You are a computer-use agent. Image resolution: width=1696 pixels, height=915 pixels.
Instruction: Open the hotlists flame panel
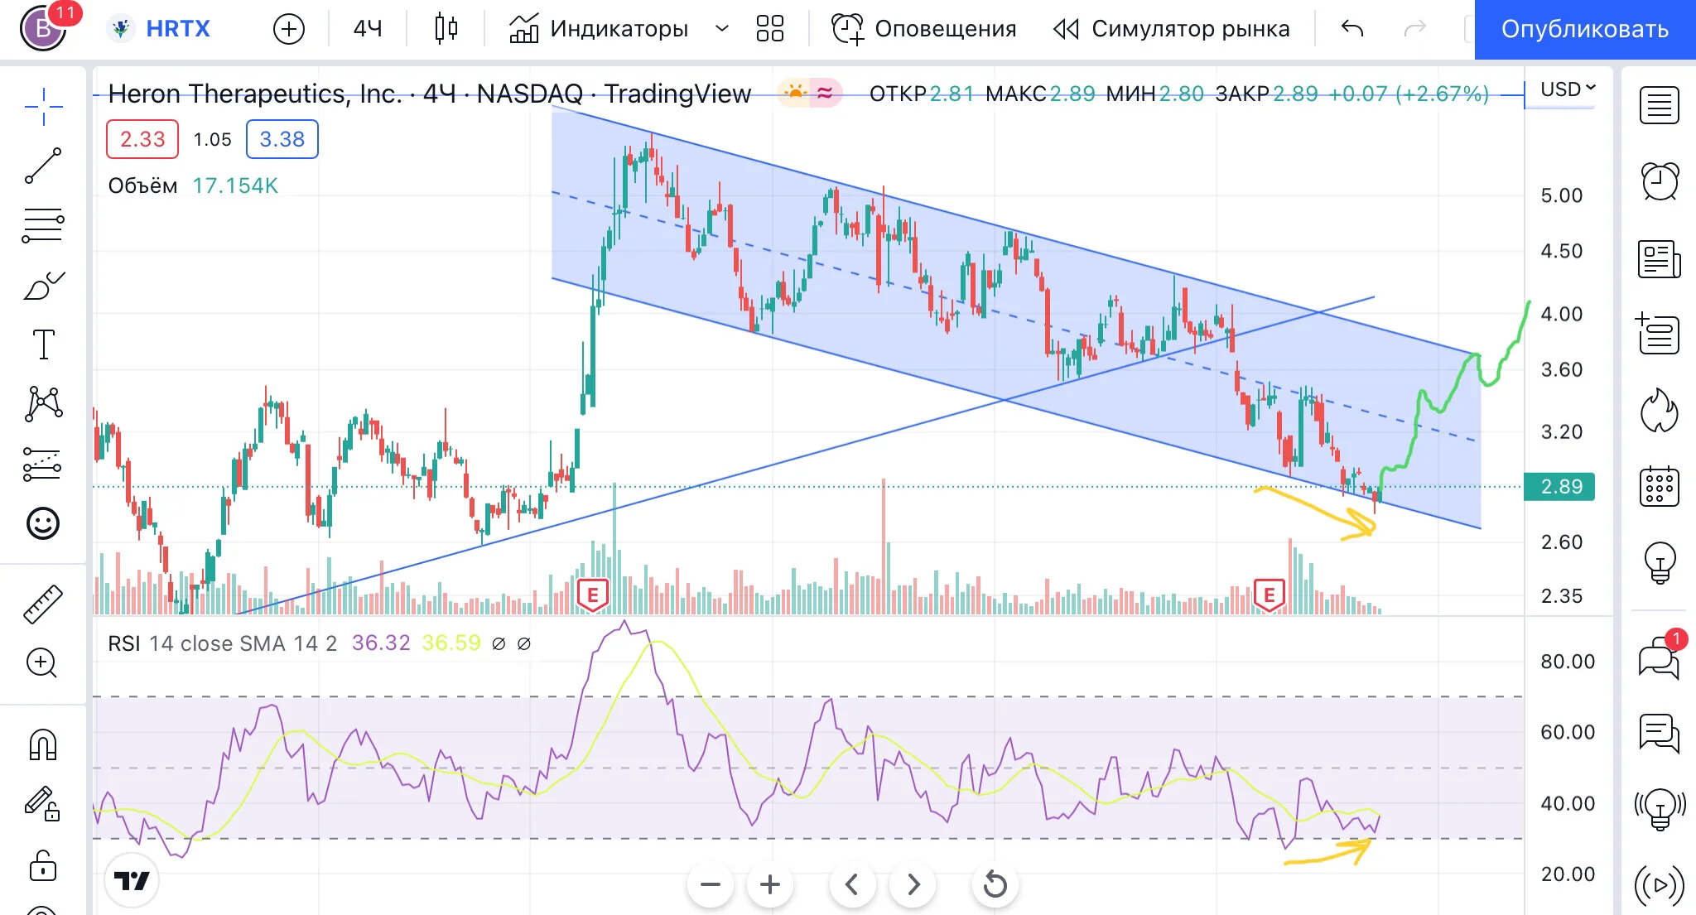click(1660, 410)
